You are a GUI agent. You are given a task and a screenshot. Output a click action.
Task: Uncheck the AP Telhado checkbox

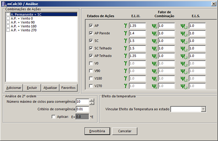(91, 56)
